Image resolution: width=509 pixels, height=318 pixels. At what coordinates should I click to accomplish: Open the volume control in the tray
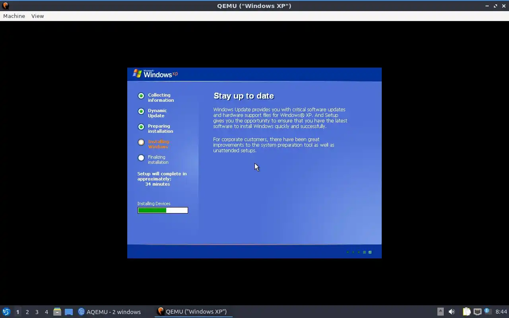click(x=452, y=312)
